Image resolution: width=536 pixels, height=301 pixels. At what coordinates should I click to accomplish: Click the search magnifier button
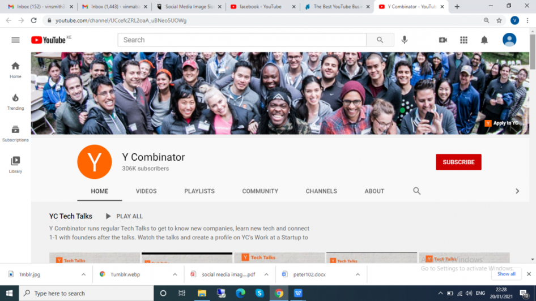point(380,40)
